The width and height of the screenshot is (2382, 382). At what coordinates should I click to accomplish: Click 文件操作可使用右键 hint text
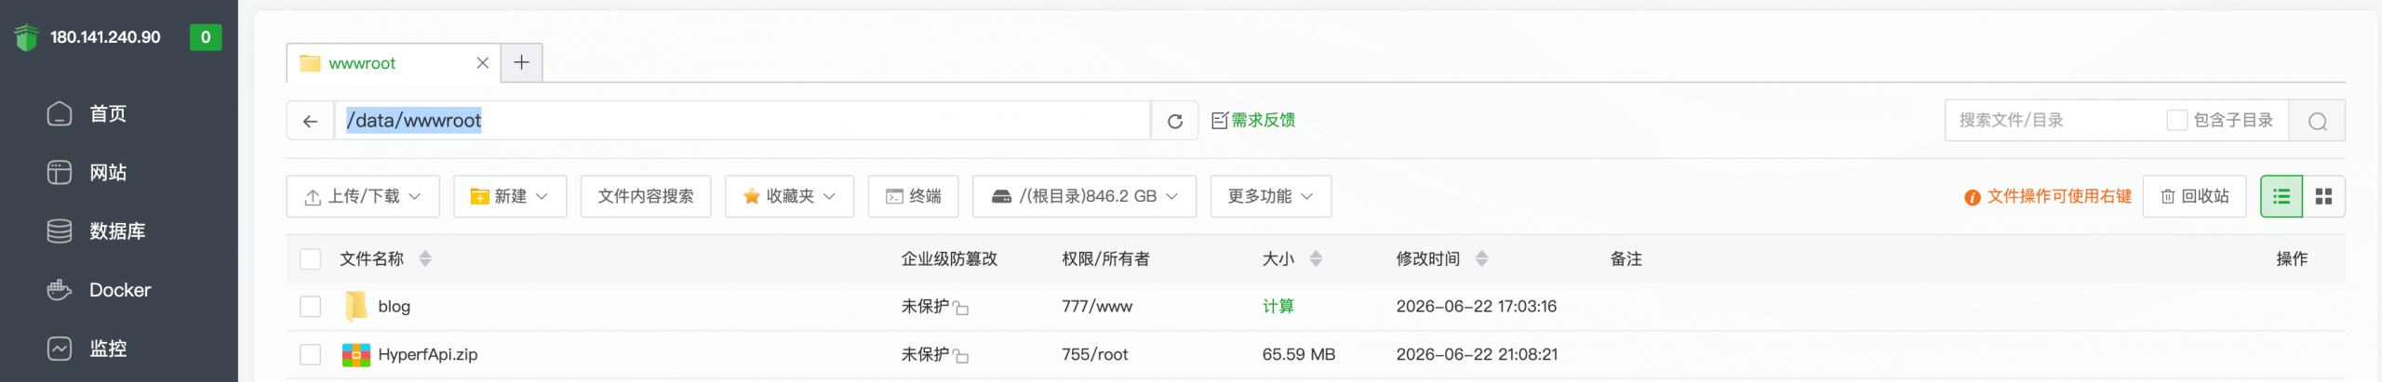click(x=2059, y=196)
